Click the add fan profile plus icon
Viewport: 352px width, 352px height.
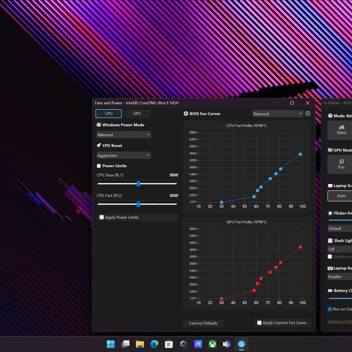[308, 113]
